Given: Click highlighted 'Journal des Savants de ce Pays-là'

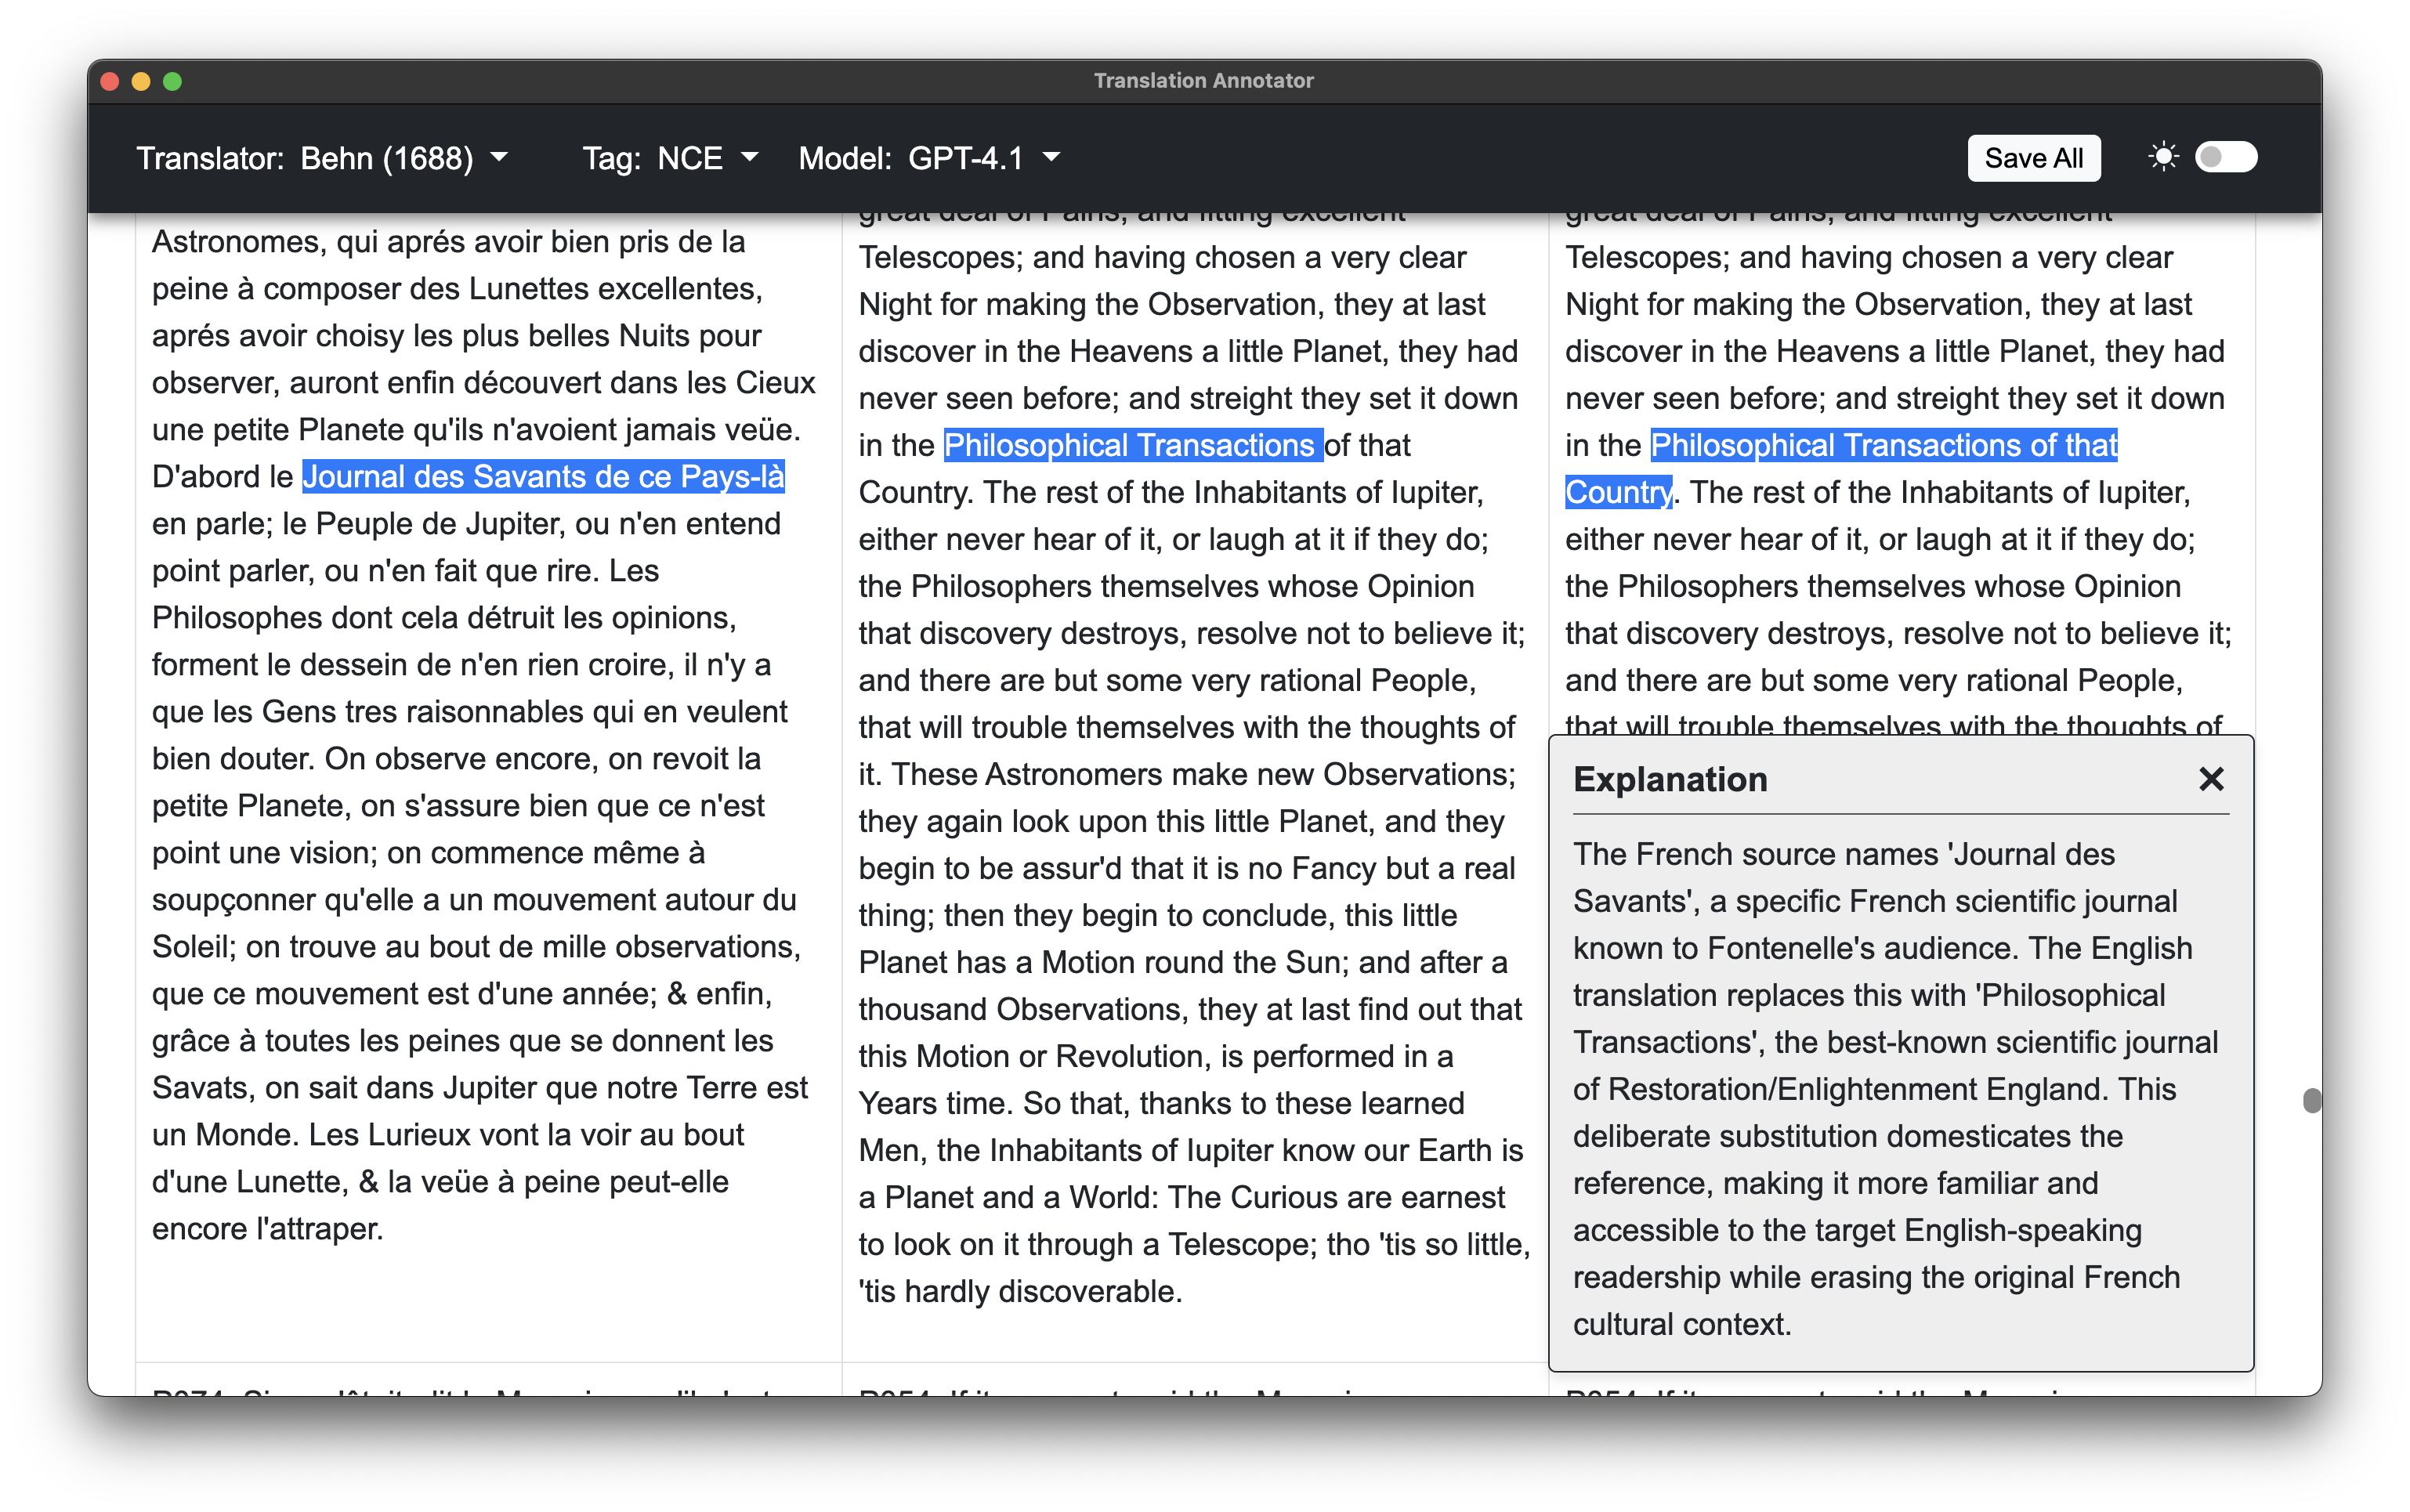Looking at the screenshot, I should click(x=543, y=476).
